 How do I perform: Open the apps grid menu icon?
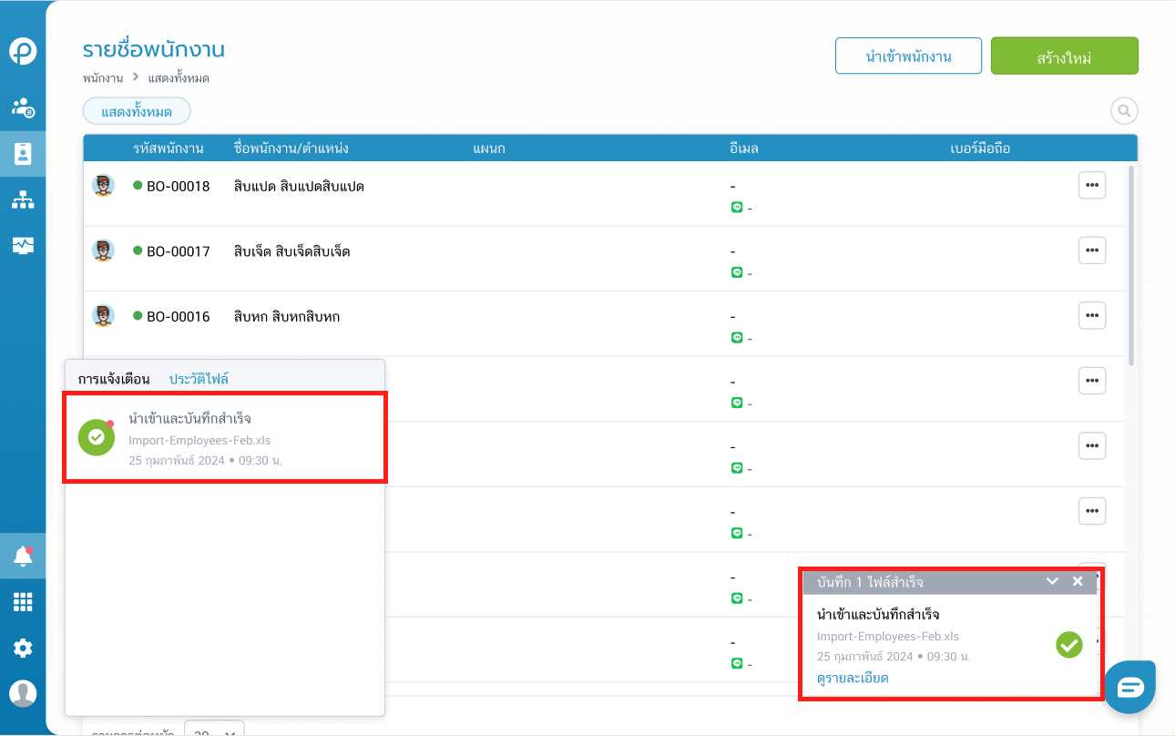pyautogui.click(x=23, y=602)
